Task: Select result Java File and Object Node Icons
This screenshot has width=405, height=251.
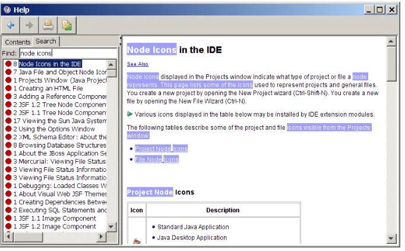Action: pyautogui.click(x=62, y=72)
